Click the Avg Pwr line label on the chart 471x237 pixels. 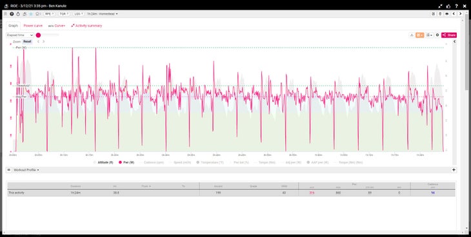pyautogui.click(x=21, y=97)
